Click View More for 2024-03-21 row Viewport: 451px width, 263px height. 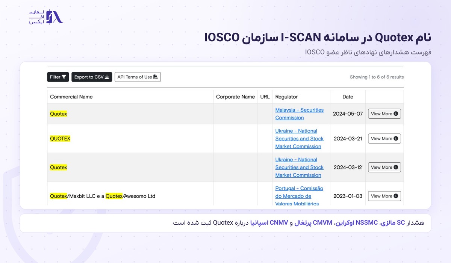[x=384, y=139]
